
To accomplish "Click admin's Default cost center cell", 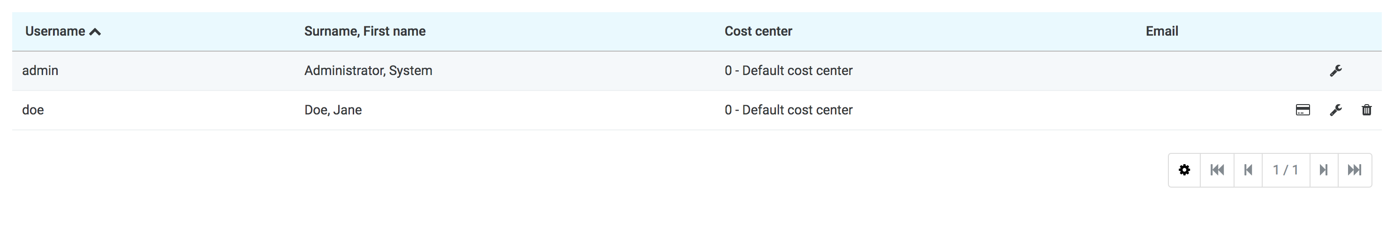I will point(788,71).
